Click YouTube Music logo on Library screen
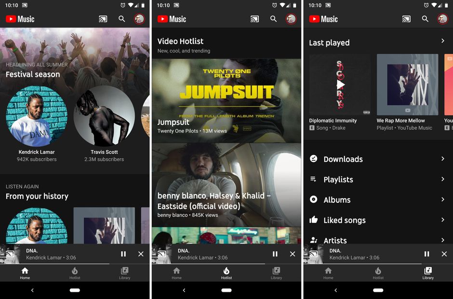This screenshot has height=299, width=453. click(323, 19)
